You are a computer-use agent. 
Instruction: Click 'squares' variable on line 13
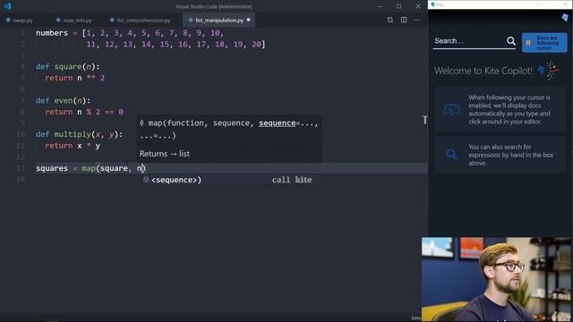[x=52, y=168]
